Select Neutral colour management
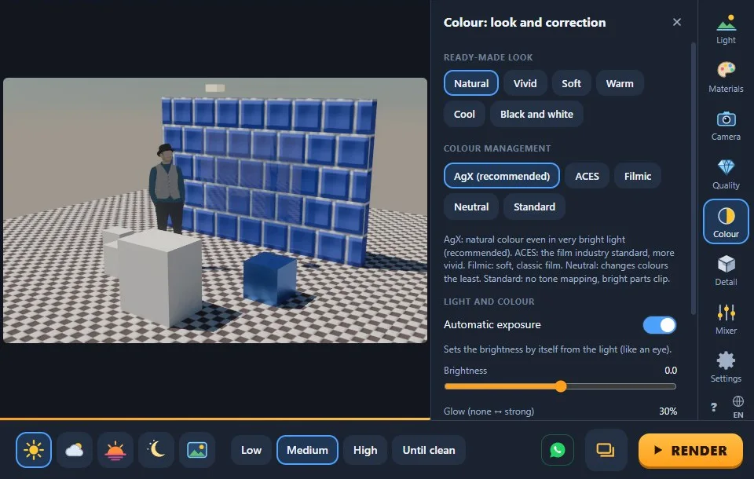The image size is (754, 479). tap(471, 207)
